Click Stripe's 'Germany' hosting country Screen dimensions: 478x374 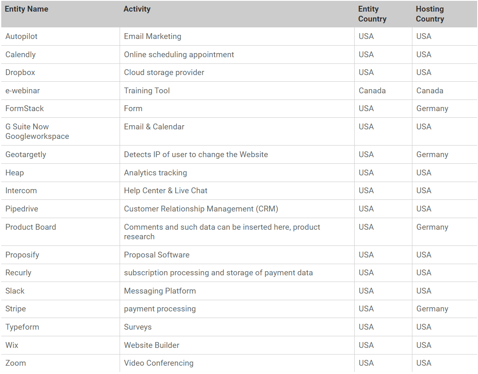pos(432,309)
